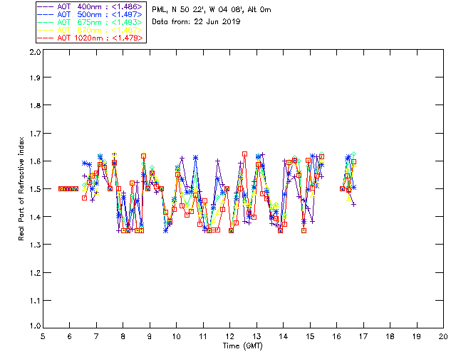456x364 pixels.
Task: Click x-axis tick label 10
Action: [176, 336]
